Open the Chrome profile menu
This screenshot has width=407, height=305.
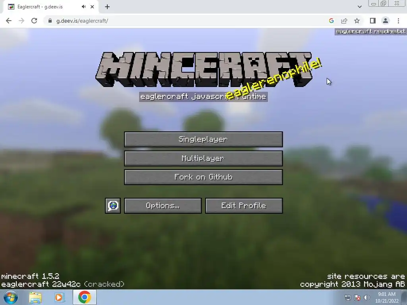pyautogui.click(x=386, y=21)
